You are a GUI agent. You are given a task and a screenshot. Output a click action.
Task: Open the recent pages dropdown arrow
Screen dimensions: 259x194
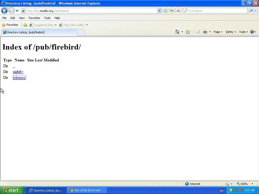(17, 11)
